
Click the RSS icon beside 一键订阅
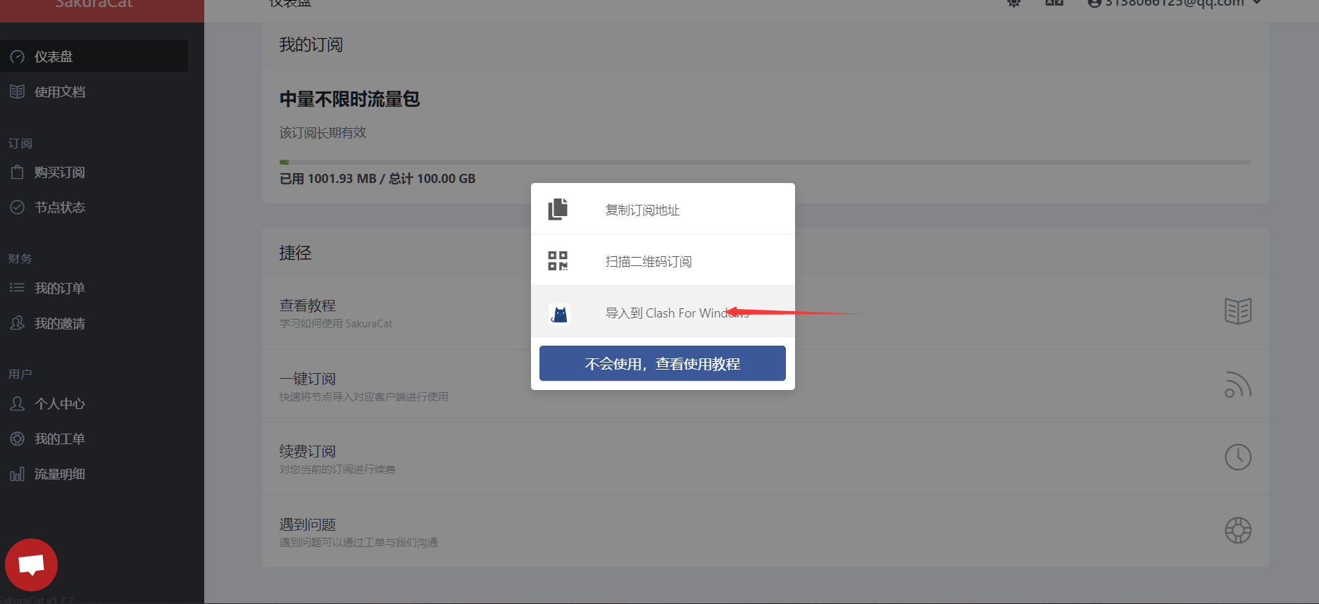pyautogui.click(x=1237, y=384)
